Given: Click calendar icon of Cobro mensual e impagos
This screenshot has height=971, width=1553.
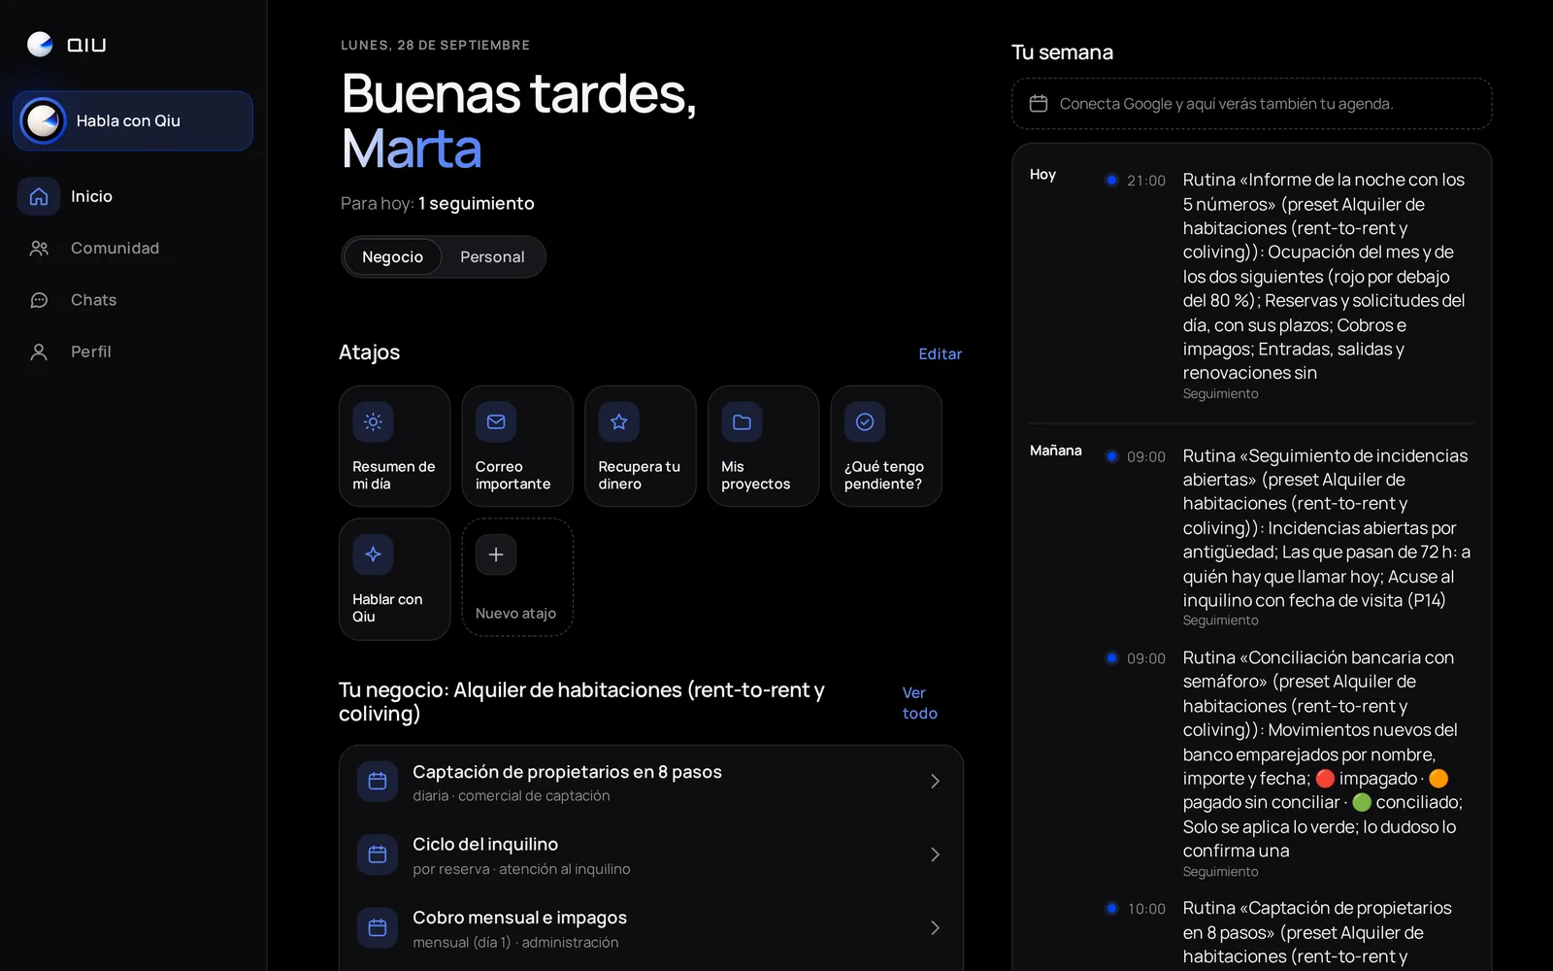Looking at the screenshot, I should [378, 927].
